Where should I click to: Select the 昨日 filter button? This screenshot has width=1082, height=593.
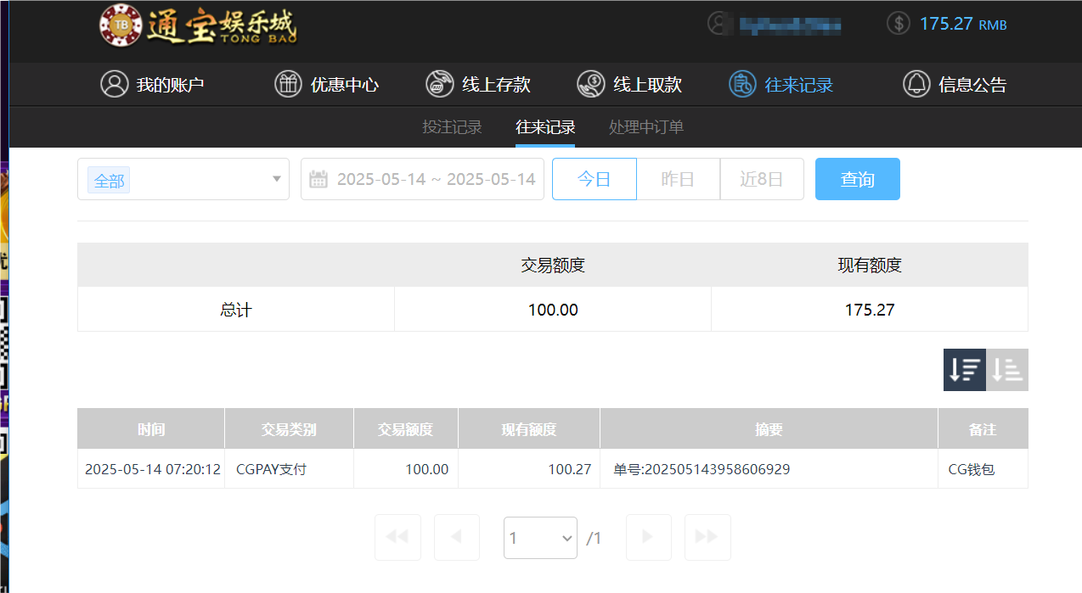pos(678,179)
